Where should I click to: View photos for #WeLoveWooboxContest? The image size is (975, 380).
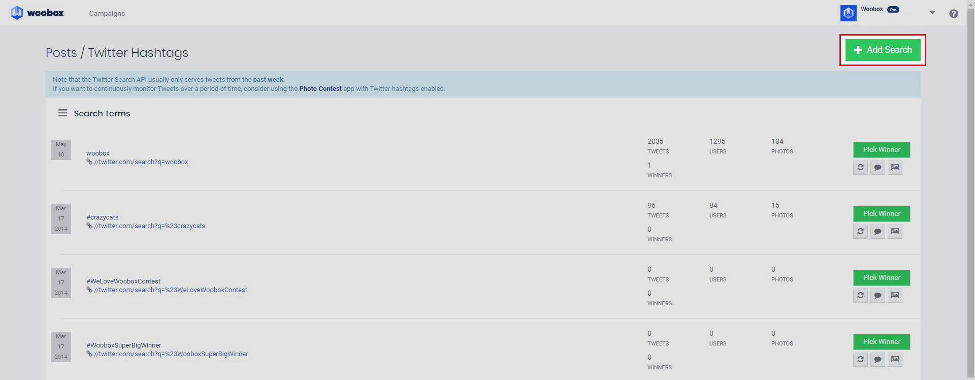pyautogui.click(x=895, y=296)
